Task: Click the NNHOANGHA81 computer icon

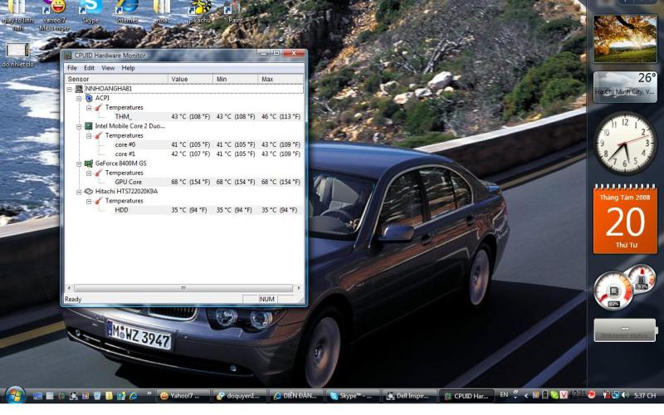Action: click(79, 88)
